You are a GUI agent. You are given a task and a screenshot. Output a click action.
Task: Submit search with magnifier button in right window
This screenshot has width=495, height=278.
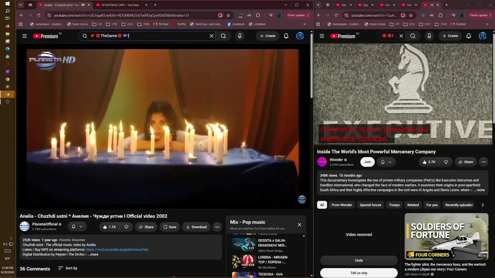[x=413, y=36]
